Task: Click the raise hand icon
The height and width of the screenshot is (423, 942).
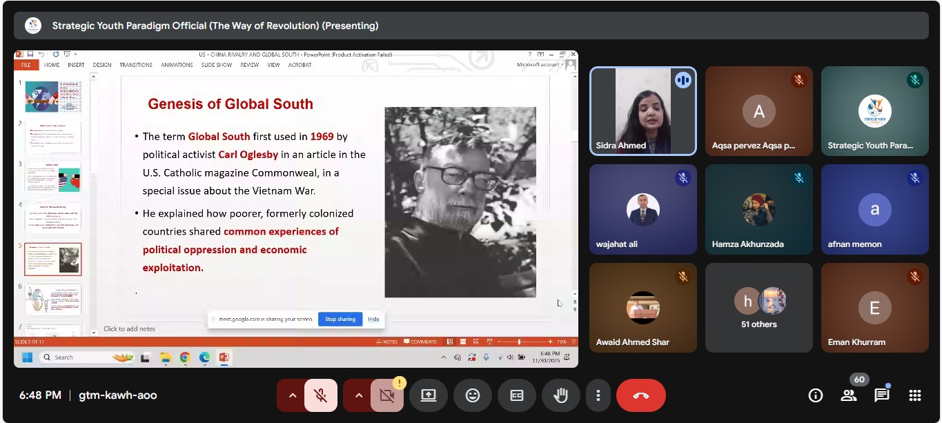Action: point(560,395)
